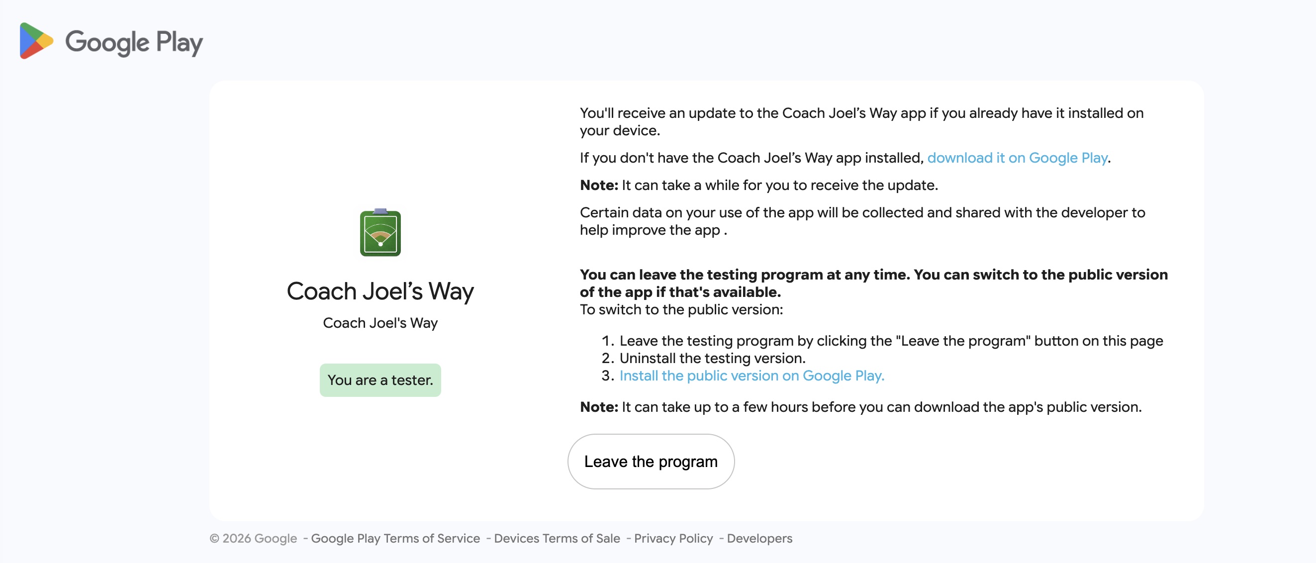This screenshot has height=563, width=1316.
Task: Click the You are a tester badge
Action: pyautogui.click(x=380, y=380)
